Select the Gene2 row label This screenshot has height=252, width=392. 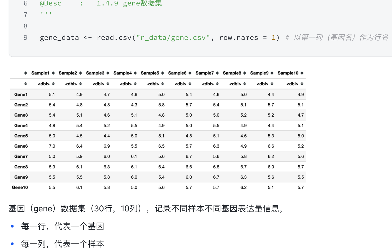coord(21,105)
